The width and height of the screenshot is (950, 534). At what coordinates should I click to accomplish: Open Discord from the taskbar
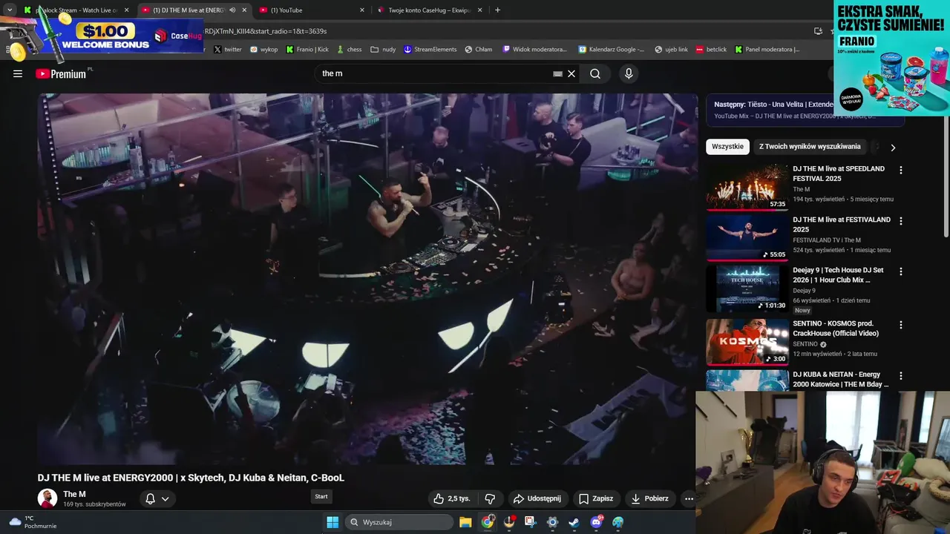[596, 522]
